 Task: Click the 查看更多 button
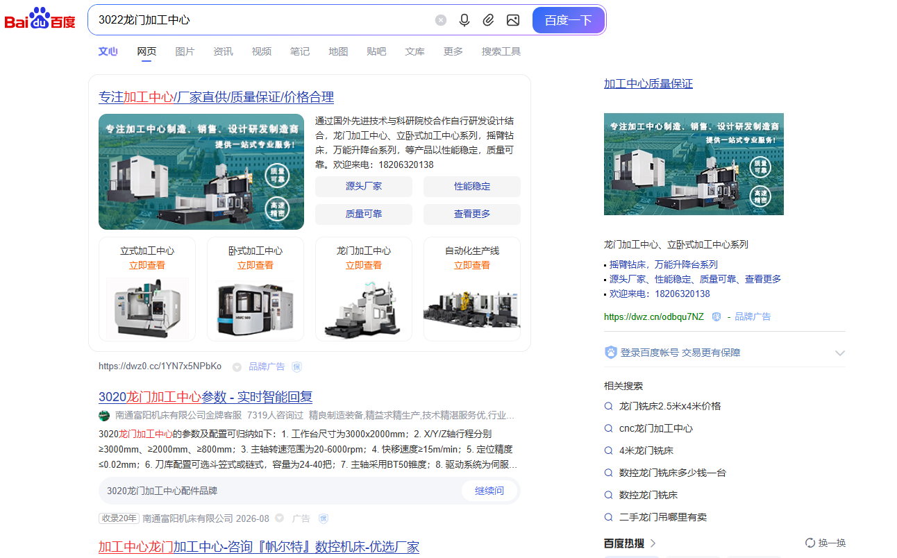[x=472, y=214]
